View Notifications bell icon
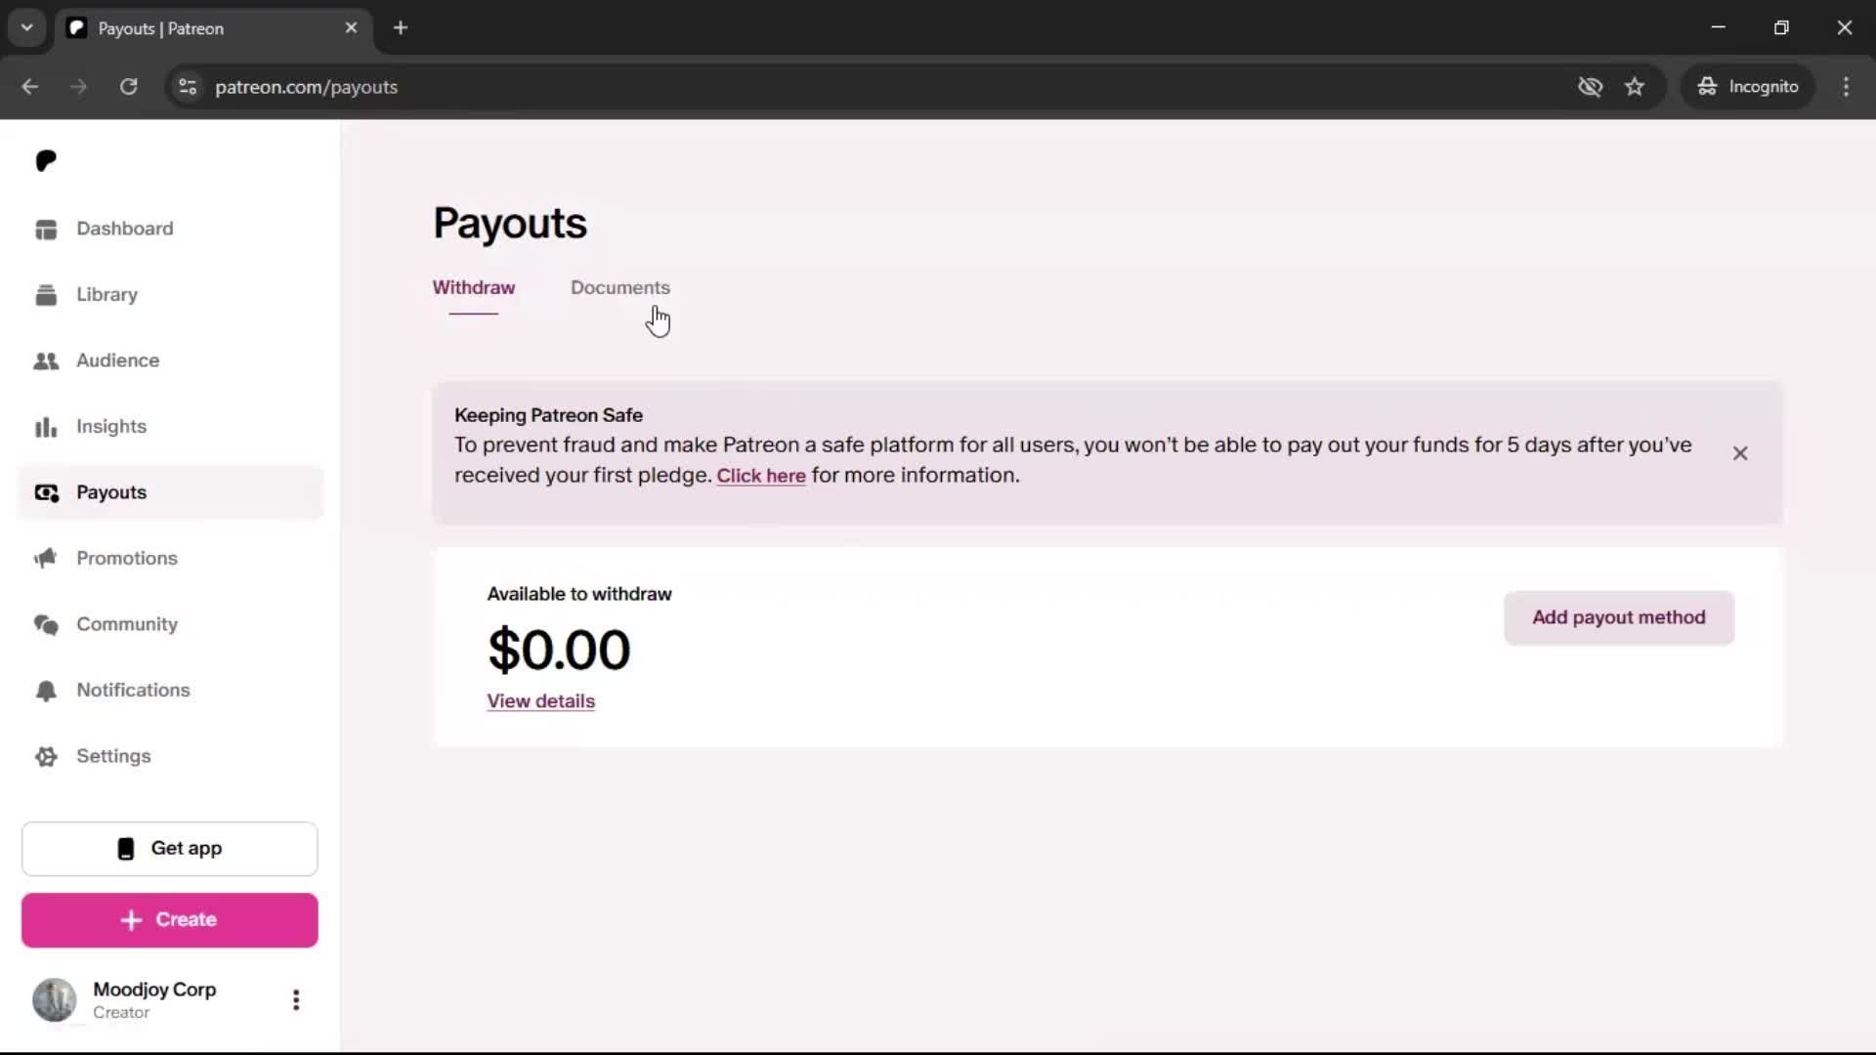The width and height of the screenshot is (1876, 1055). click(x=46, y=691)
